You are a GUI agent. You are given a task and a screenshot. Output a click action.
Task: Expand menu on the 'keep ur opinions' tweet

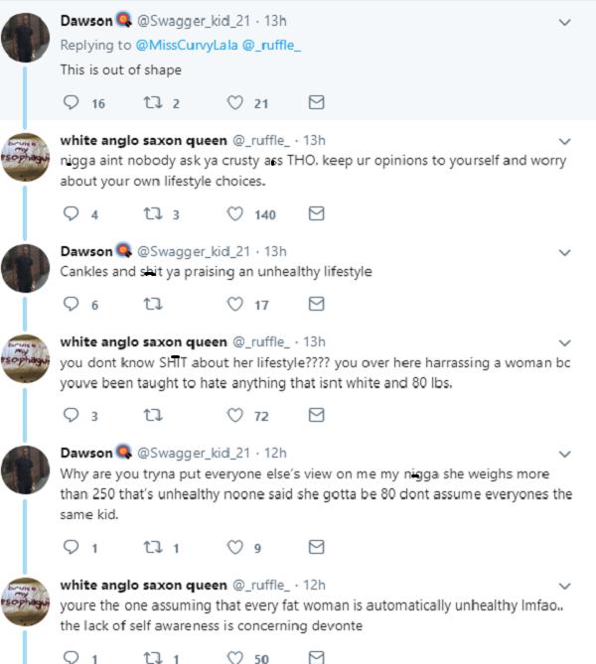click(565, 140)
